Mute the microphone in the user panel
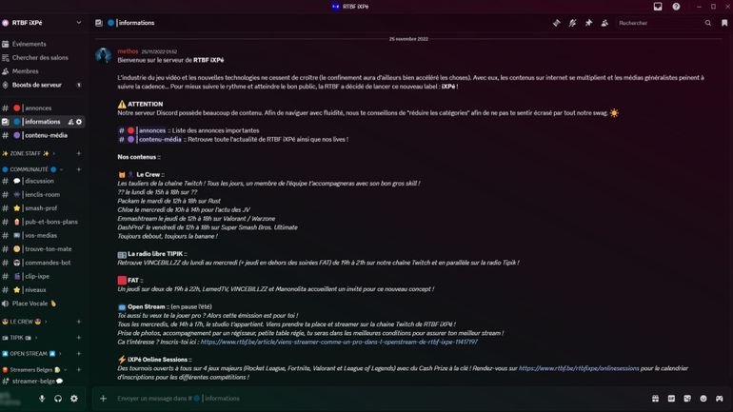The width and height of the screenshot is (733, 412). click(x=42, y=399)
